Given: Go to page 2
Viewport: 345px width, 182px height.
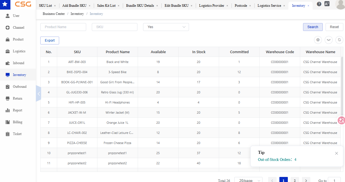Looking at the screenshot, I should point(295,180).
